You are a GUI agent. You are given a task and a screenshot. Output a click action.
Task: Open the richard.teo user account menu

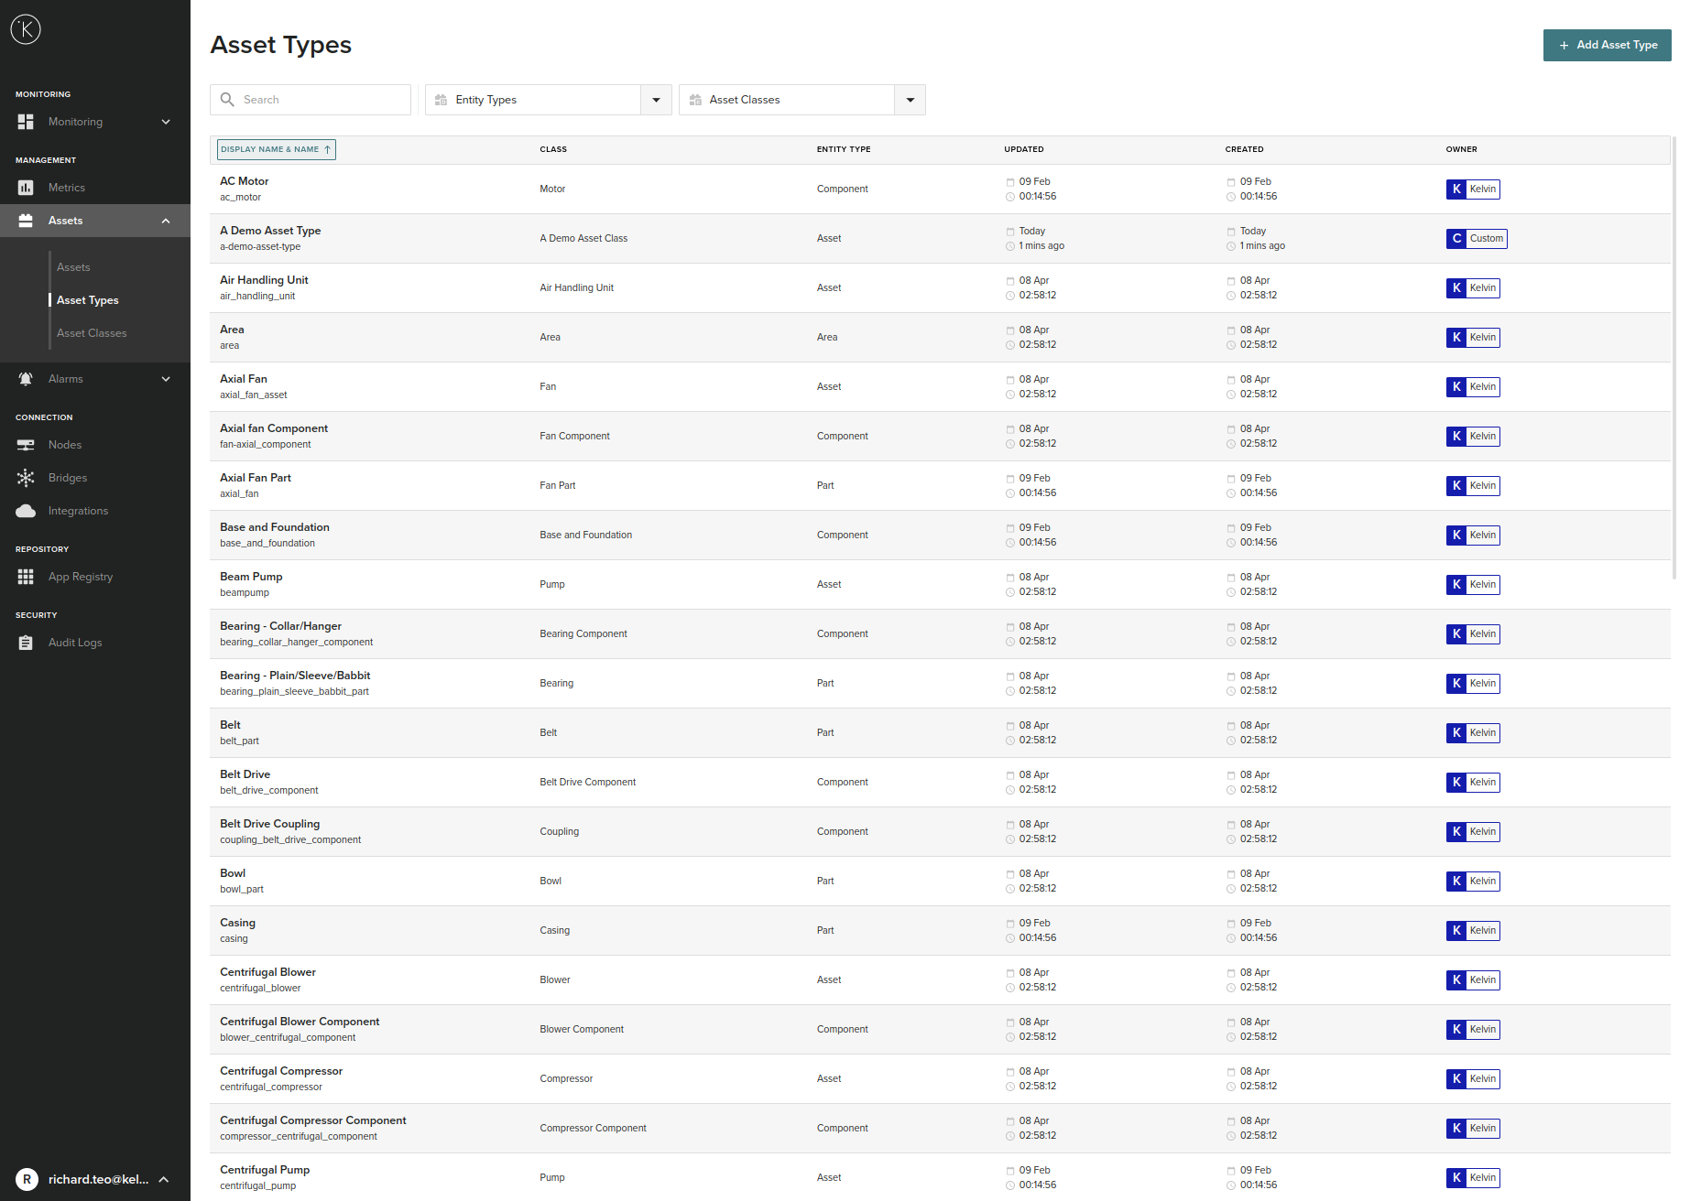[94, 1179]
